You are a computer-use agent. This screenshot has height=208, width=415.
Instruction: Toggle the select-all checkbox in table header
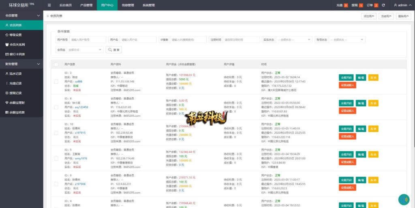pos(56,64)
